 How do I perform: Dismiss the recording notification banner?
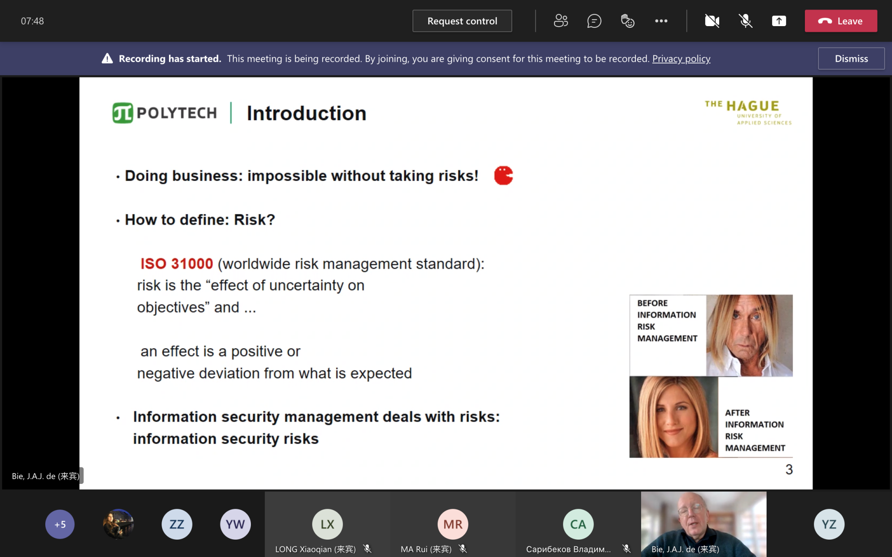tap(851, 58)
